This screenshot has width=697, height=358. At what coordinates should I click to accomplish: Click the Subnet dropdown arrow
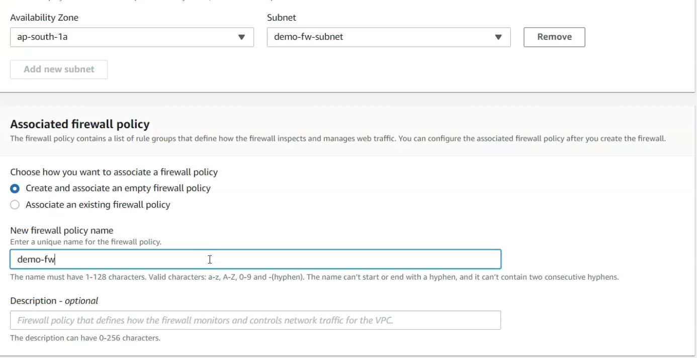(x=498, y=37)
